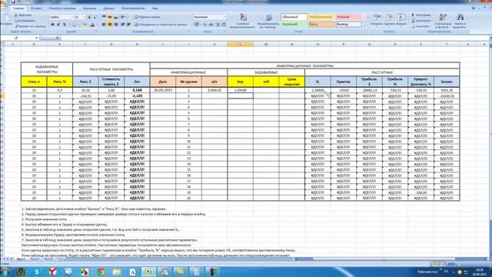Image resolution: width=492 pixels, height=277 pixels.
Task: Click Удалить cells button
Action: 390,20
